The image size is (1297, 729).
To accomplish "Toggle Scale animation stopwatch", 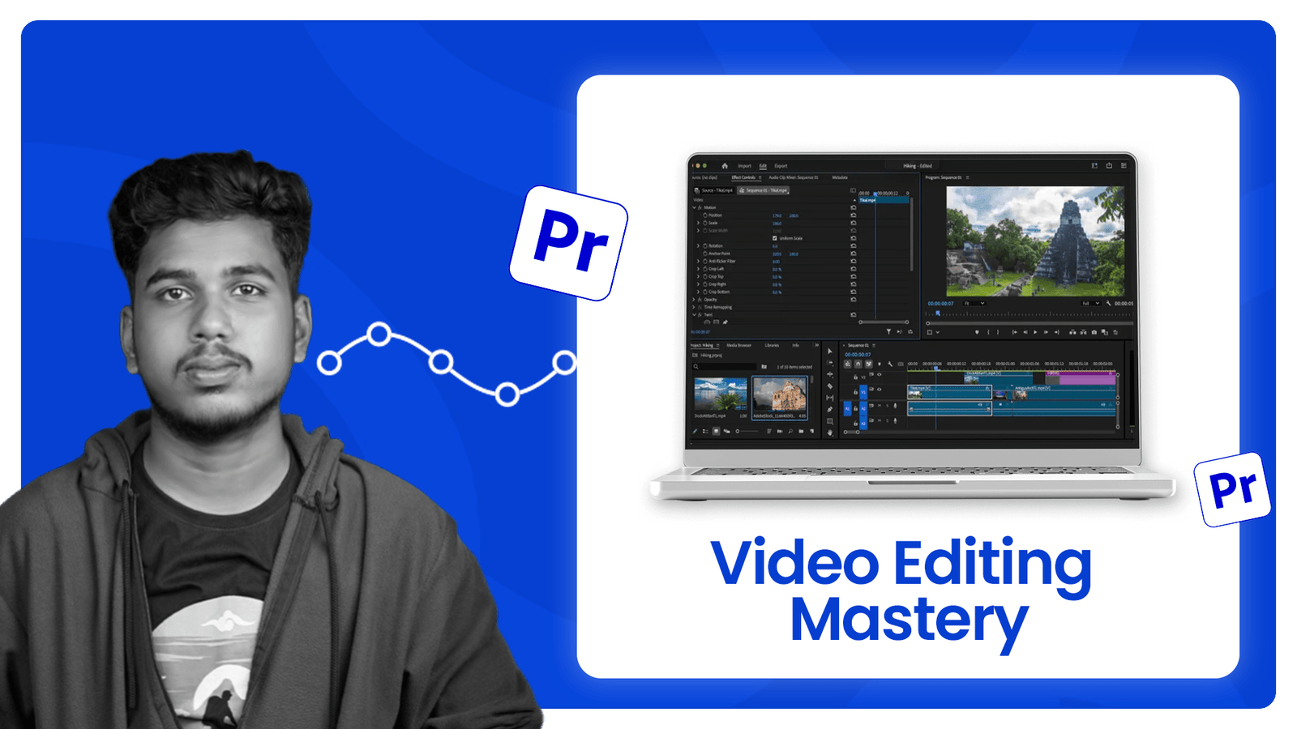I will click(705, 223).
